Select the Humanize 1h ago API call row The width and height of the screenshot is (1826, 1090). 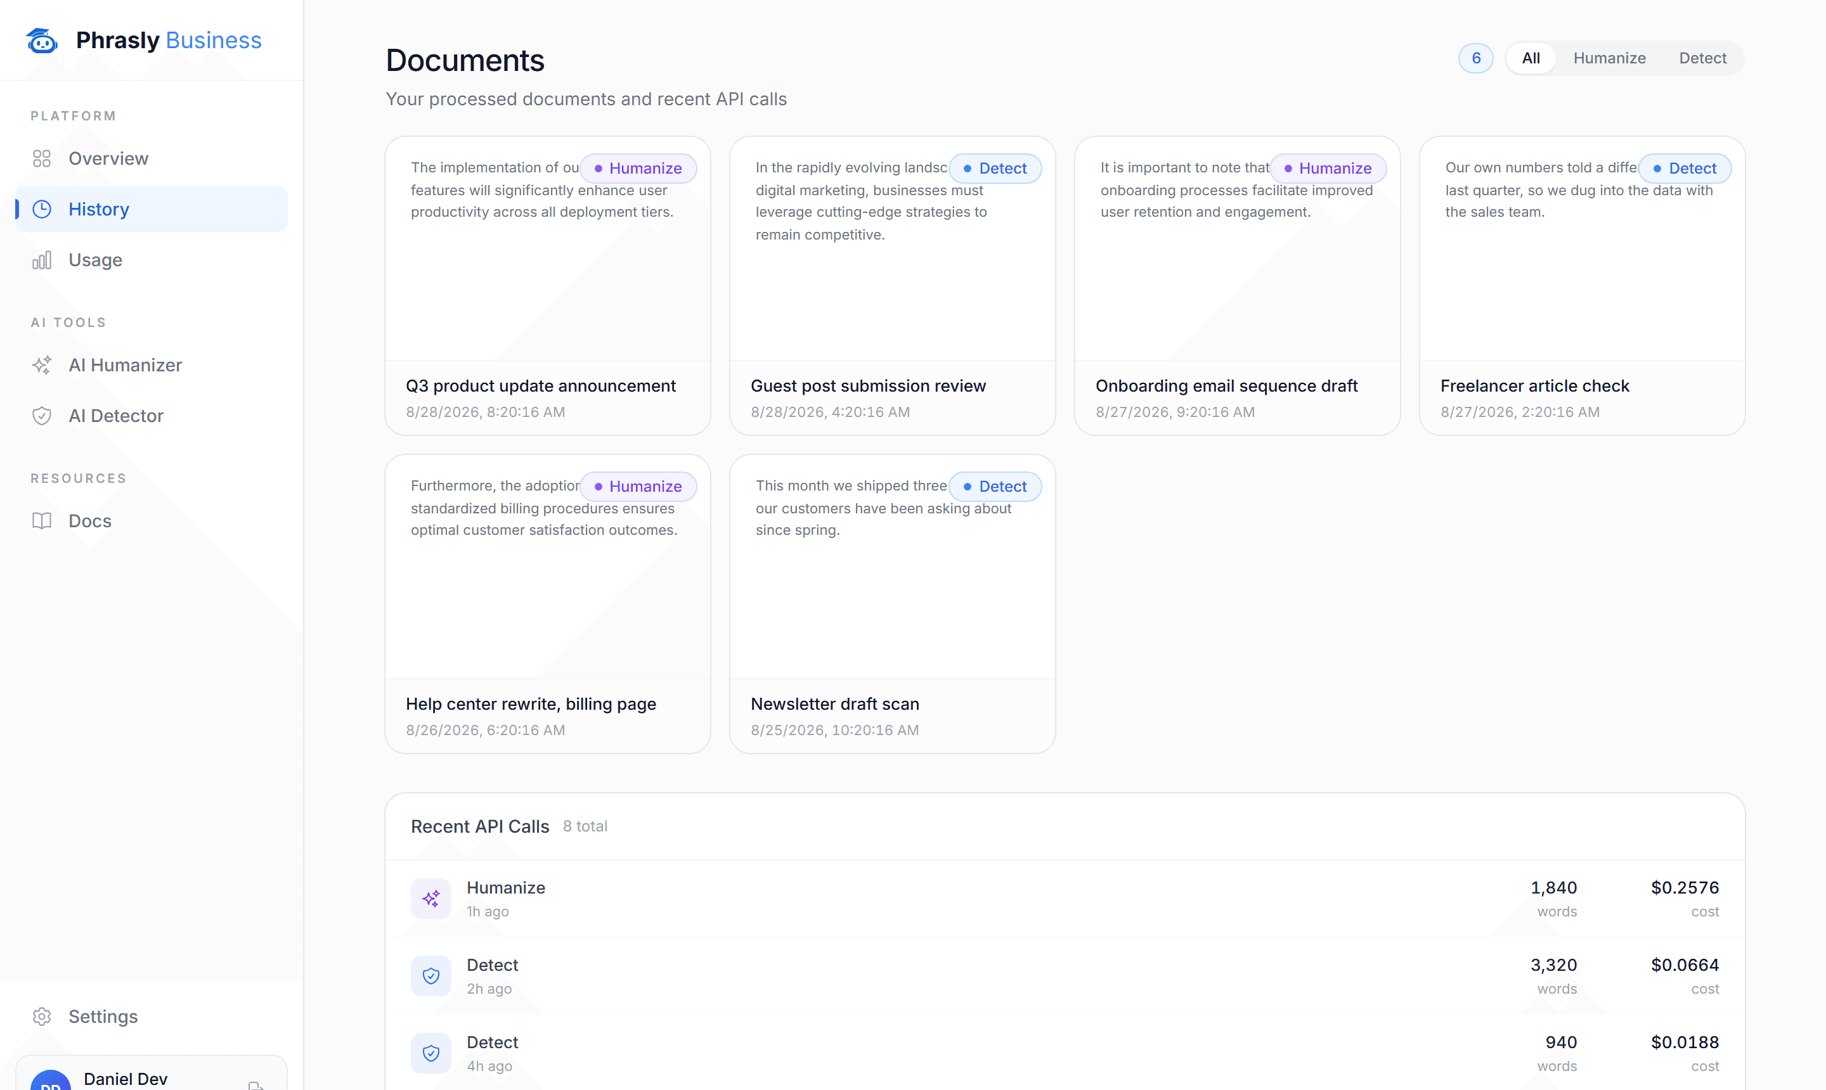click(1065, 898)
